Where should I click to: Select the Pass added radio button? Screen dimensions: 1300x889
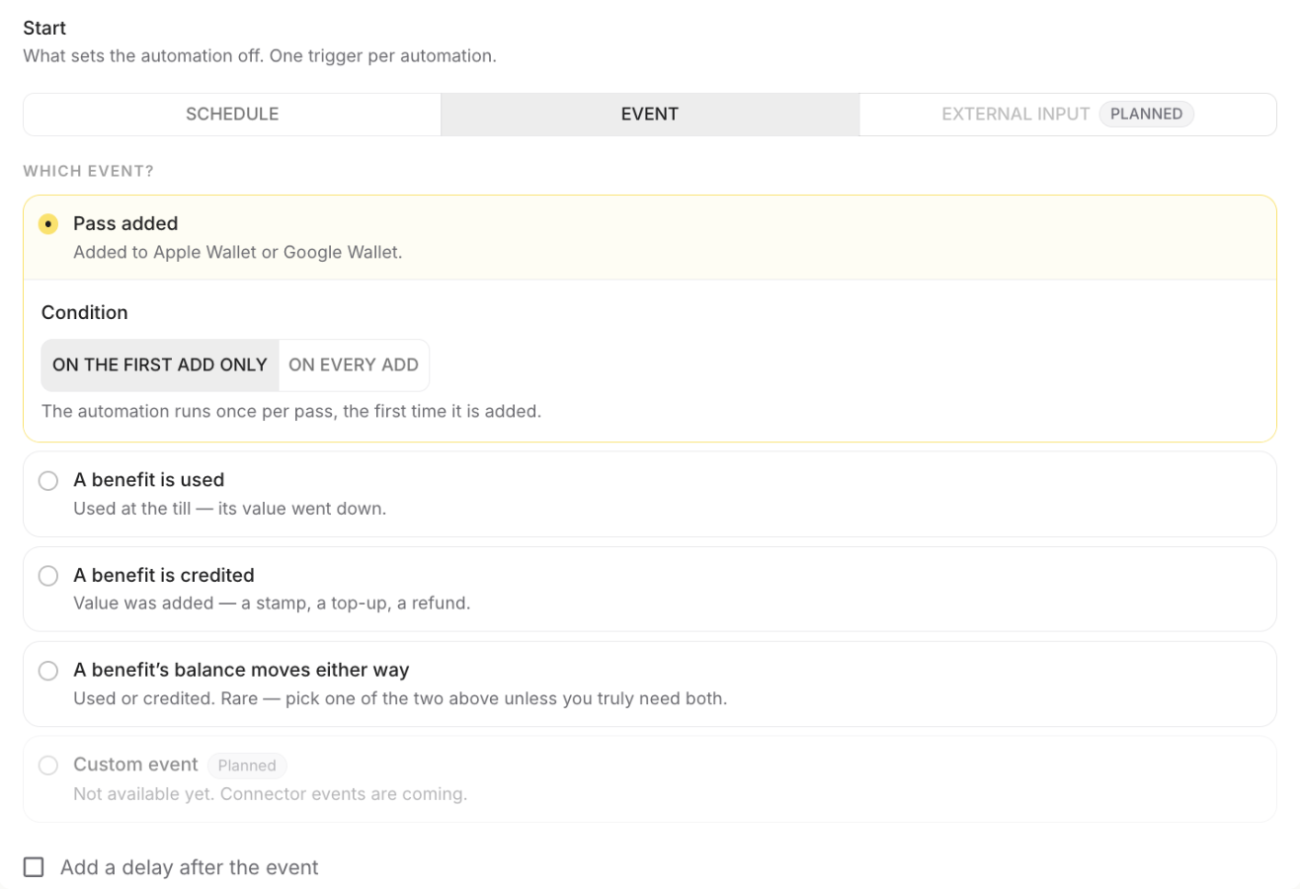(48, 224)
